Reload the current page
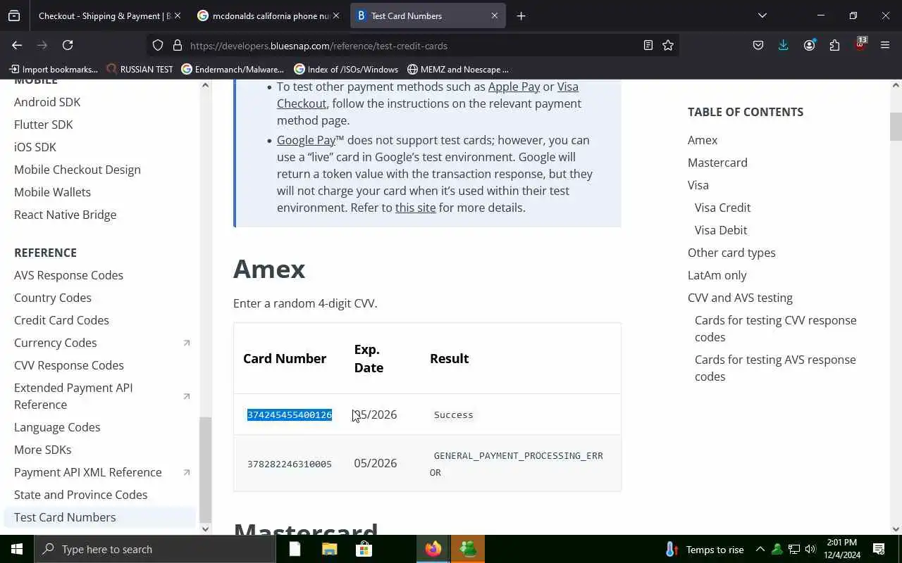Image resolution: width=902 pixels, height=563 pixels. (x=68, y=45)
